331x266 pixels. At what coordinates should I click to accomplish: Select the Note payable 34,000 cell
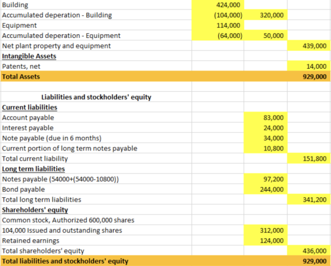tap(265, 138)
